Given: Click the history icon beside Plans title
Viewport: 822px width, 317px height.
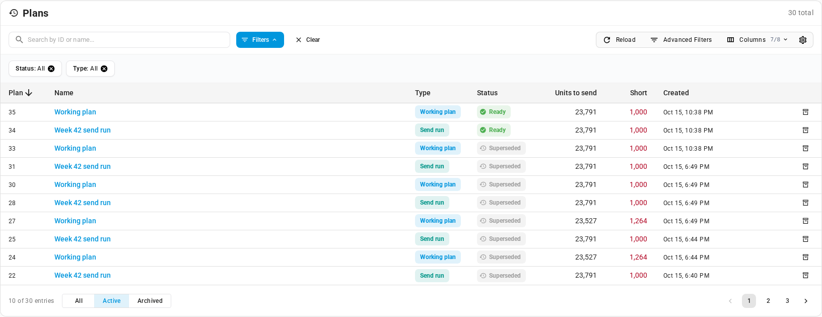Looking at the screenshot, I should [14, 13].
